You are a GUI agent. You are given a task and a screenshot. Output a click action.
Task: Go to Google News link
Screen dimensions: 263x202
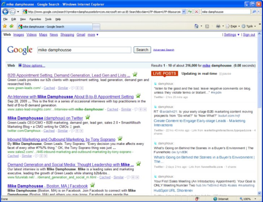(x=53, y=34)
